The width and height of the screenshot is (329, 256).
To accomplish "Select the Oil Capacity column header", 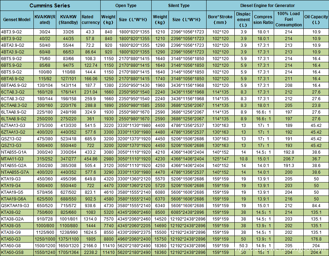I will 316,19.
